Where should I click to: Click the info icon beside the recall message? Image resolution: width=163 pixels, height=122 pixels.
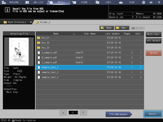pos(7,10)
